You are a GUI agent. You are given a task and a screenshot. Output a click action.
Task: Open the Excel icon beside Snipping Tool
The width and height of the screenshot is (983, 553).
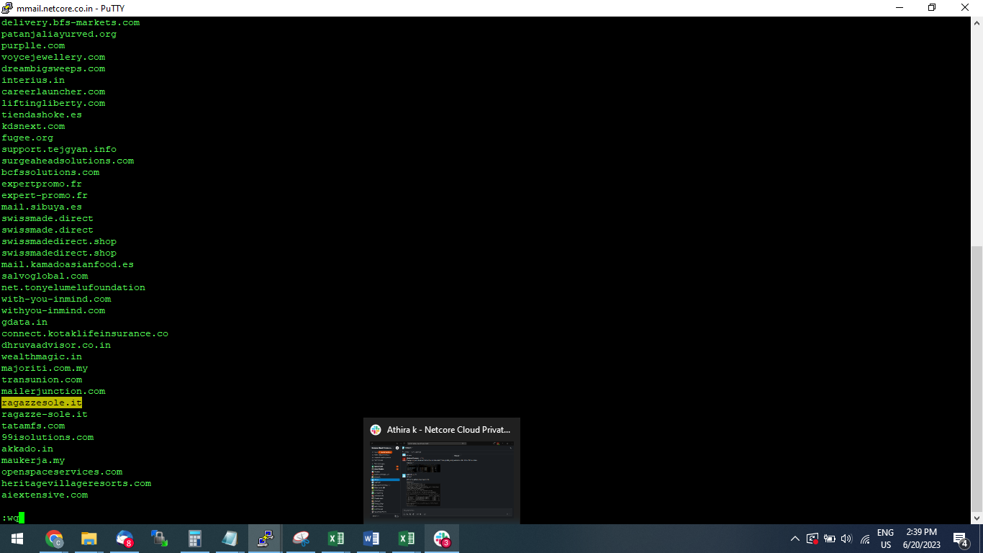pos(335,539)
